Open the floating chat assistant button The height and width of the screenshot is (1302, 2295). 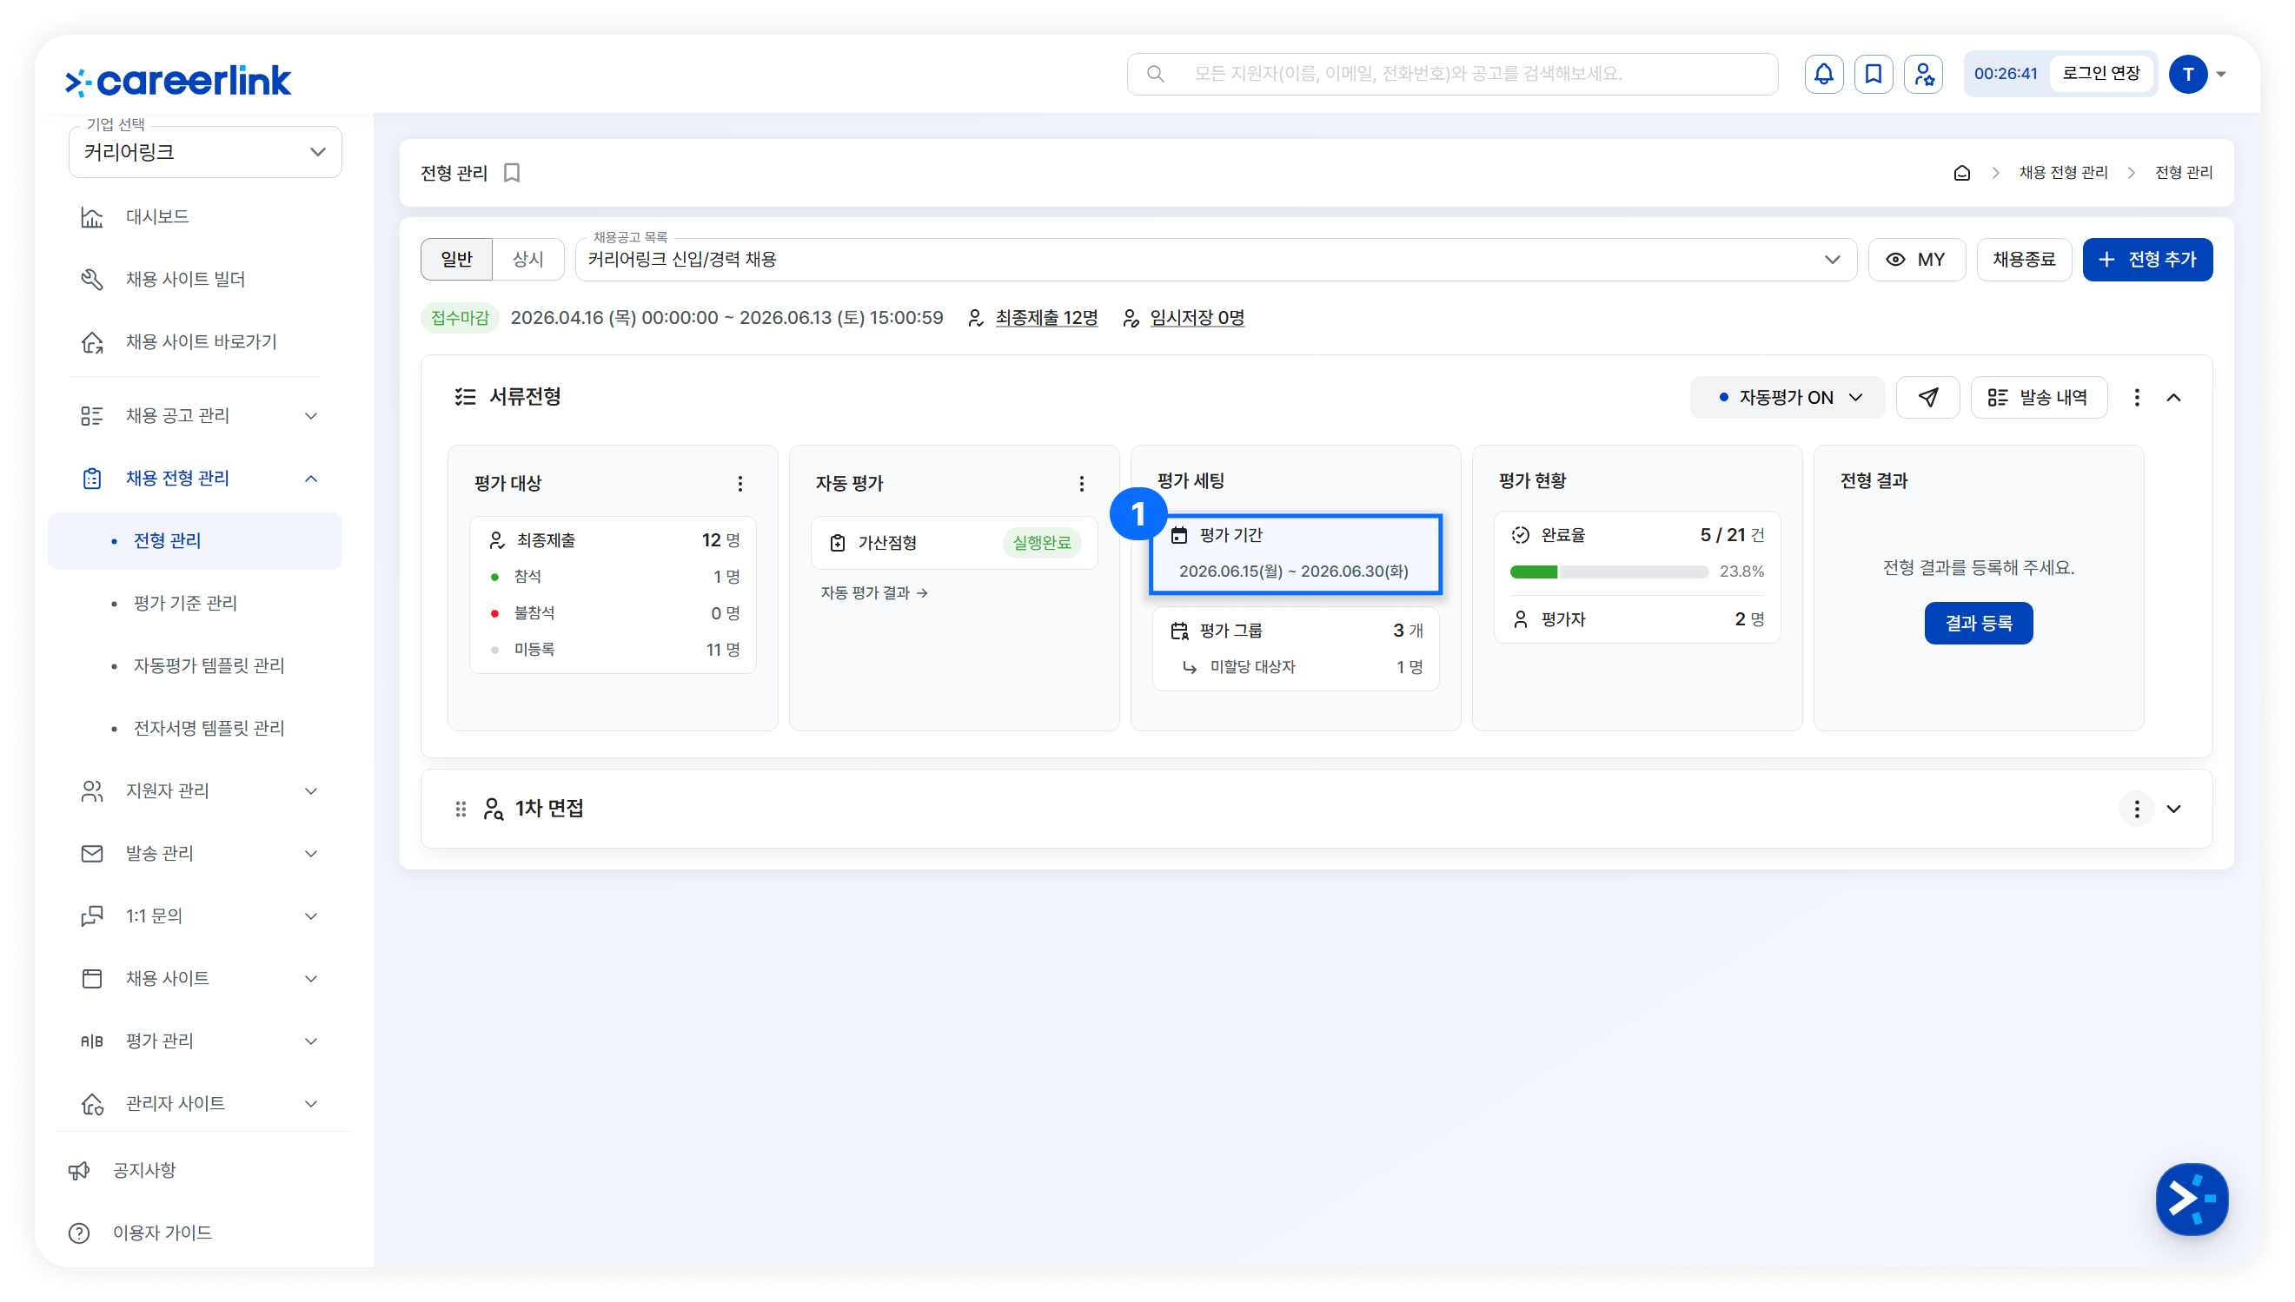pos(2192,1199)
